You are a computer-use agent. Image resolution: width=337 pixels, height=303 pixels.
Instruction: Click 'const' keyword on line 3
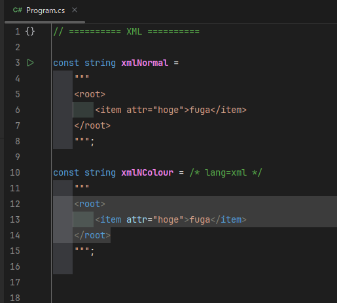pos(66,63)
